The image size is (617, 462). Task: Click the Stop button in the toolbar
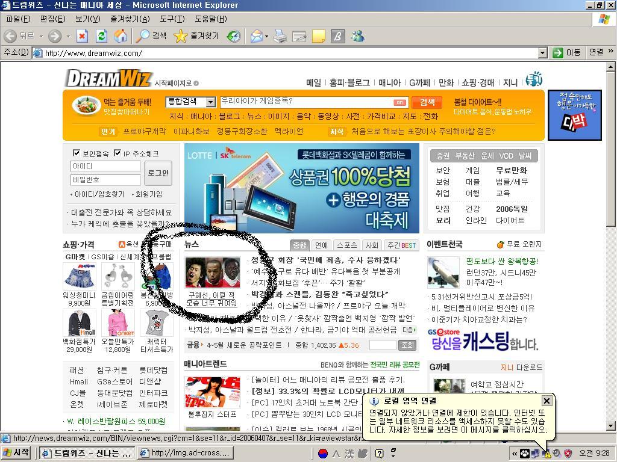click(x=82, y=36)
